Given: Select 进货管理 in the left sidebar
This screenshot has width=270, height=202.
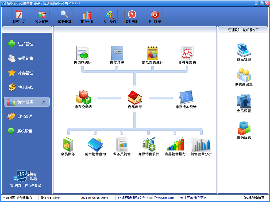Looking at the screenshot, I should click(21, 44).
